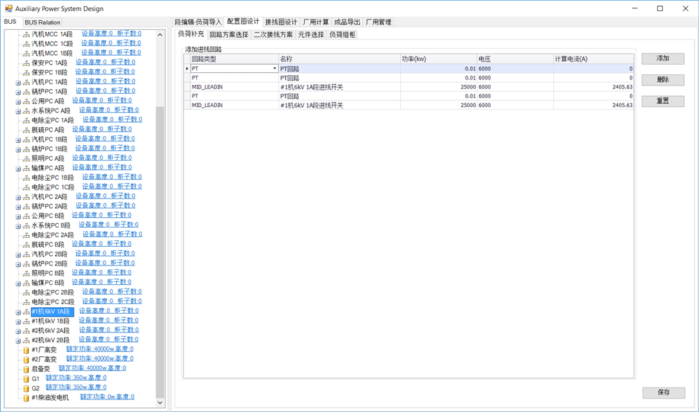Viewport: 699px width, 412px height.
Task: Open the 接线图设计 tab
Action: point(281,22)
